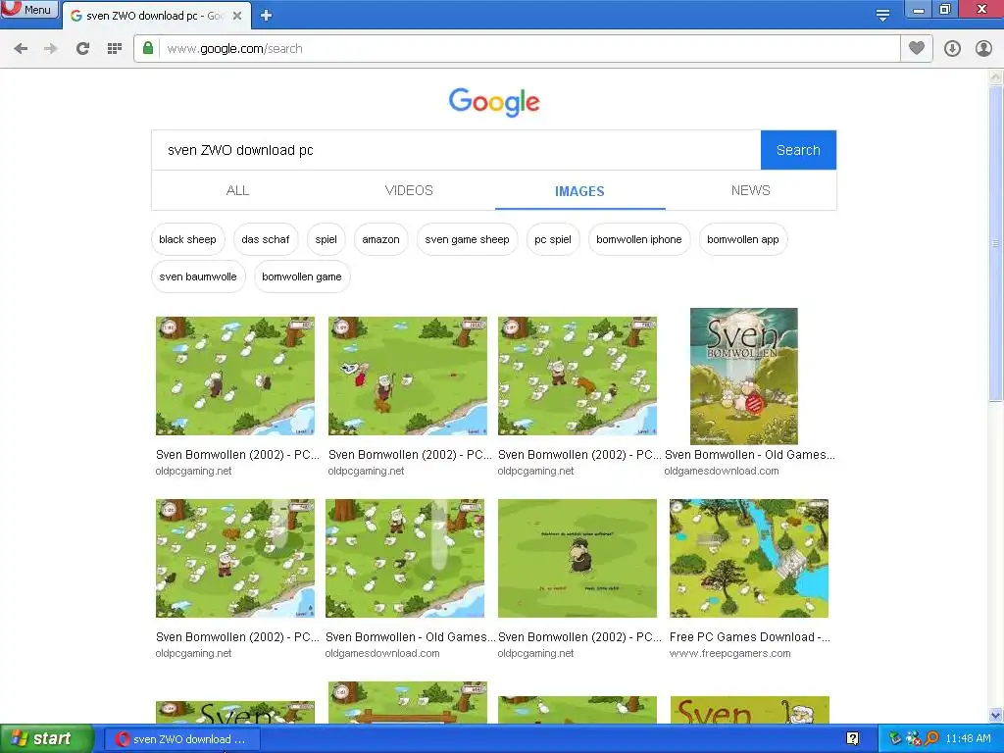1004x753 pixels.
Task: Open the Free PC Games Download thumbnail
Action: pos(749,558)
